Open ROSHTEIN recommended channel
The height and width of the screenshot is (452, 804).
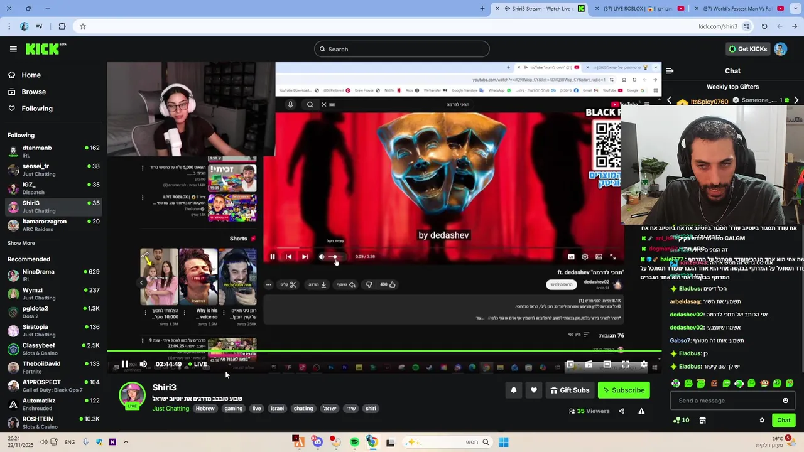click(53, 422)
